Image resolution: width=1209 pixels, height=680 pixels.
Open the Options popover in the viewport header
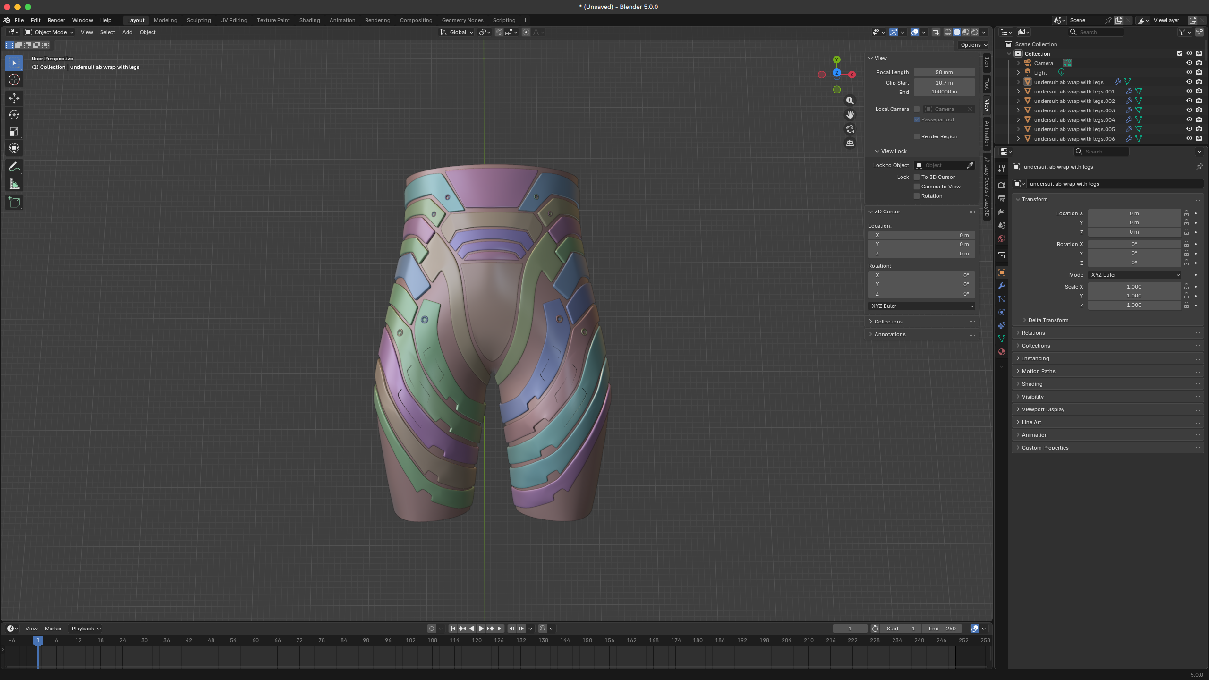[972, 45]
